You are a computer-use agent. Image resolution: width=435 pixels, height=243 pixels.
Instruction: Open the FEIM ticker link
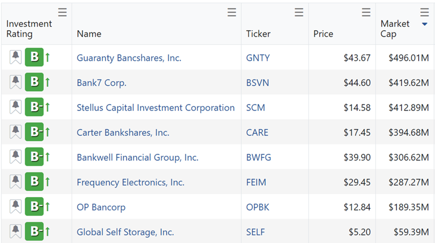coord(256,182)
